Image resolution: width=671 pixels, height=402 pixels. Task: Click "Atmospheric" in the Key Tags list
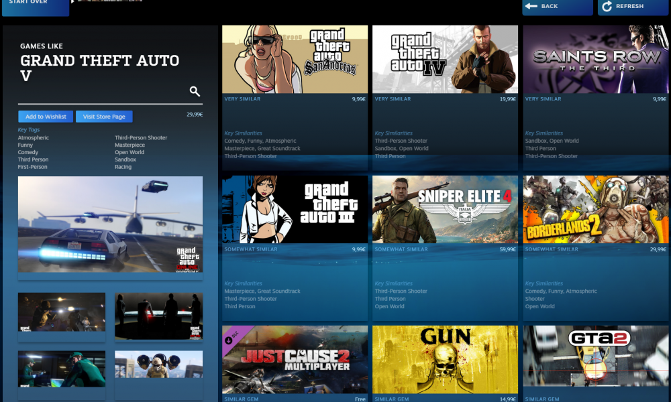[34, 137]
